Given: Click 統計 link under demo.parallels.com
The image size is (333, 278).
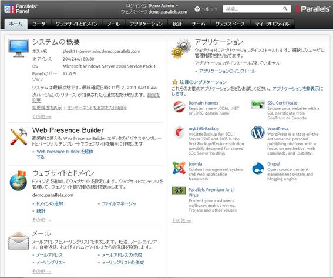Looking at the screenshot, I should click(x=41, y=211).
